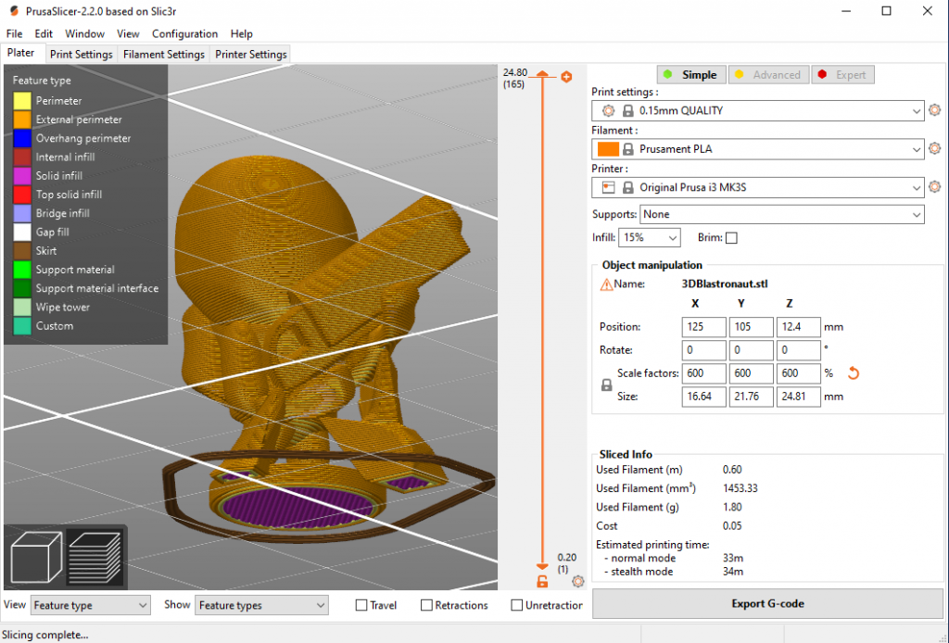This screenshot has width=949, height=643.
Task: Click the PrusaSlicer title bar logo
Action: pyautogui.click(x=14, y=11)
